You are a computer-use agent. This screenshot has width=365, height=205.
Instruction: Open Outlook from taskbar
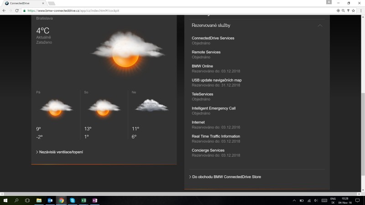tap(50, 200)
